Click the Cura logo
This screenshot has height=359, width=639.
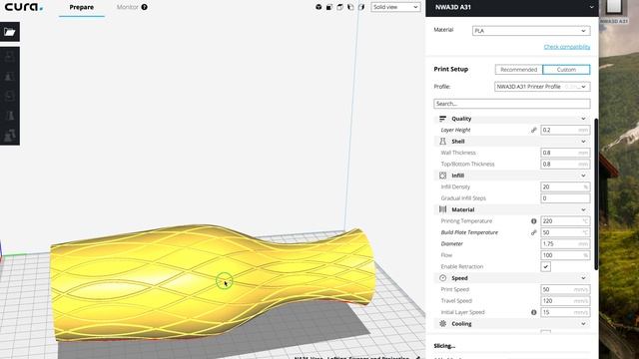[24, 7]
